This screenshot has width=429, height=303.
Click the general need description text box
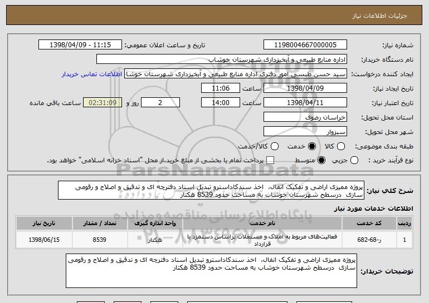(x=211, y=190)
